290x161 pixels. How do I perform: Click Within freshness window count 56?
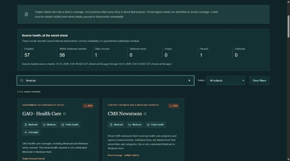[x=62, y=55]
